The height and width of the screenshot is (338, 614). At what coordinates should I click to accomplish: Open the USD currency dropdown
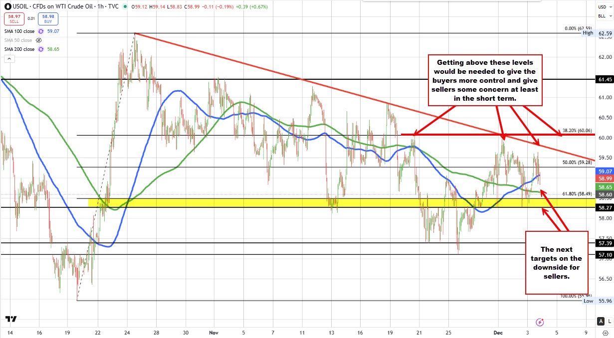coord(604,7)
